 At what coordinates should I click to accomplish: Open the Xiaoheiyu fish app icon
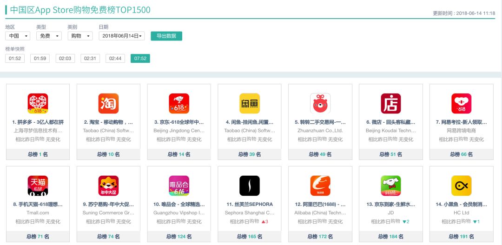point(462,186)
